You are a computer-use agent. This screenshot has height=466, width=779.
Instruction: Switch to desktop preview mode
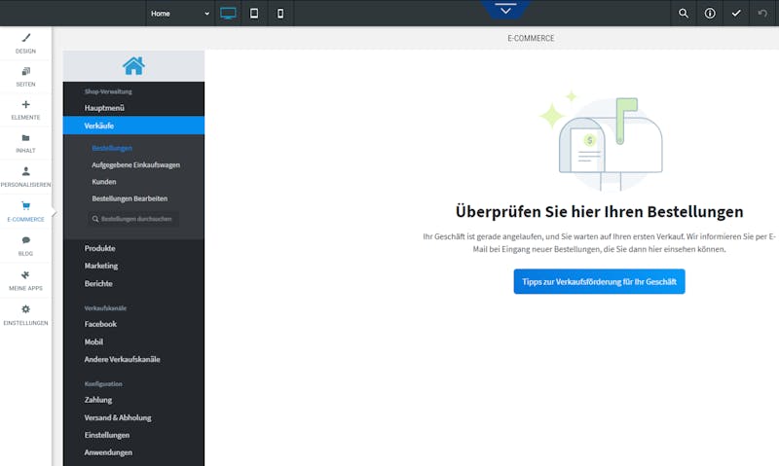tap(228, 14)
